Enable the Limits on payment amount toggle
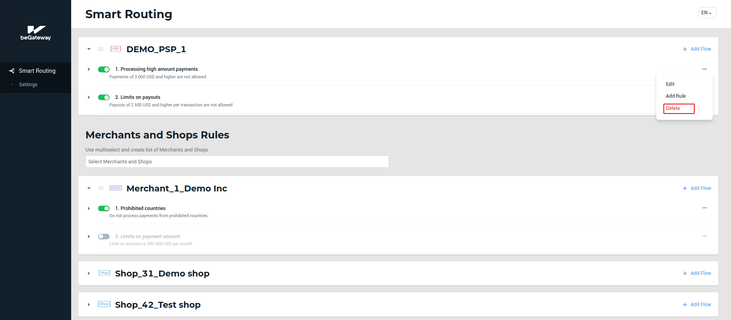731x320 pixels. pos(104,237)
